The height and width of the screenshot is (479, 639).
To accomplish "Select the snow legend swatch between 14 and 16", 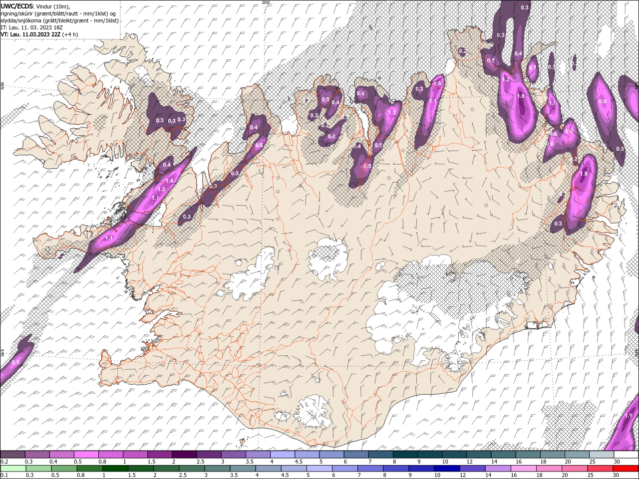I will pos(504,455).
